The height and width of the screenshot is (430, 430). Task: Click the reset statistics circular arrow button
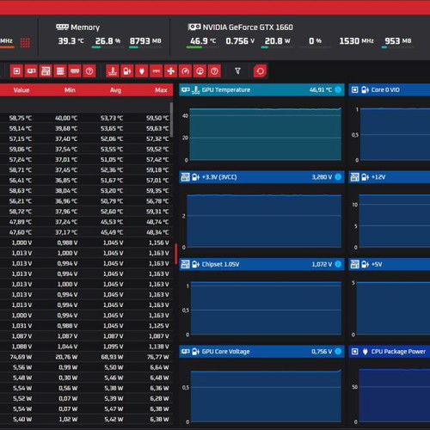click(260, 71)
